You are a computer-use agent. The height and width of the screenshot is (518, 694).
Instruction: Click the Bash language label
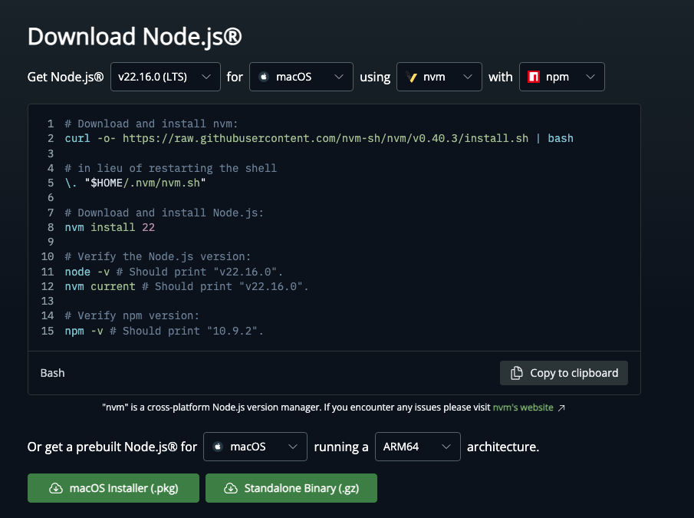53,373
